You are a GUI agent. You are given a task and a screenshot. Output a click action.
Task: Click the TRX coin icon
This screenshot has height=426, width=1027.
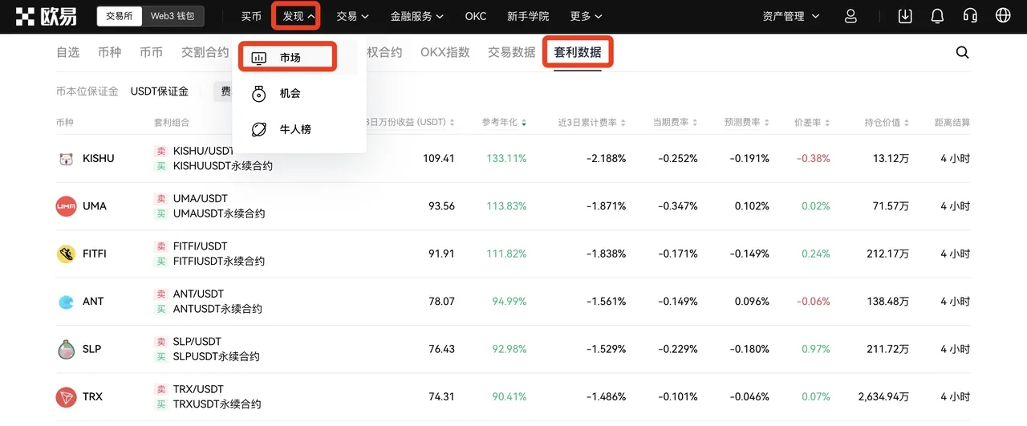66,396
